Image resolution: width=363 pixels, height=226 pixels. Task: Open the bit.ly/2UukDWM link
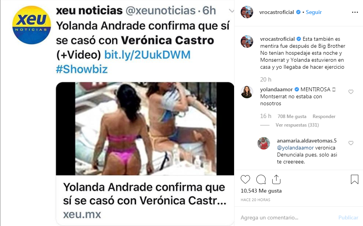coord(148,55)
